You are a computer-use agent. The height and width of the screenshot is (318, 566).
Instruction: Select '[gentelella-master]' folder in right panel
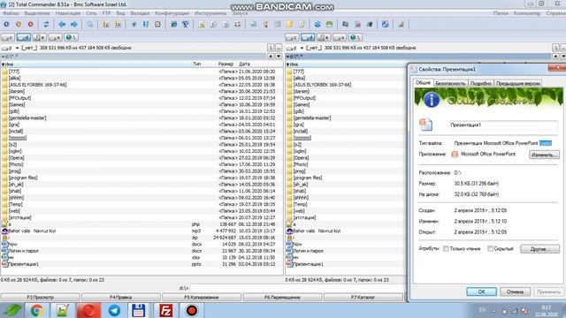(x=312, y=117)
